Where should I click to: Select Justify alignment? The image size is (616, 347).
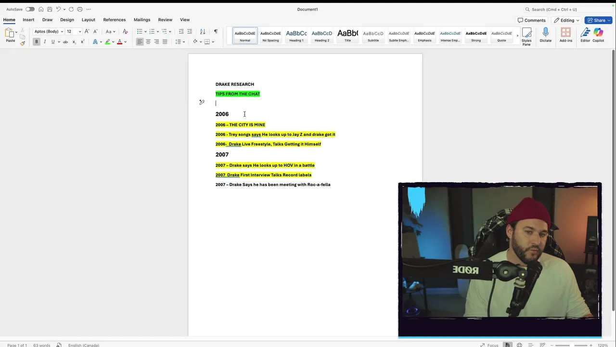tap(165, 42)
